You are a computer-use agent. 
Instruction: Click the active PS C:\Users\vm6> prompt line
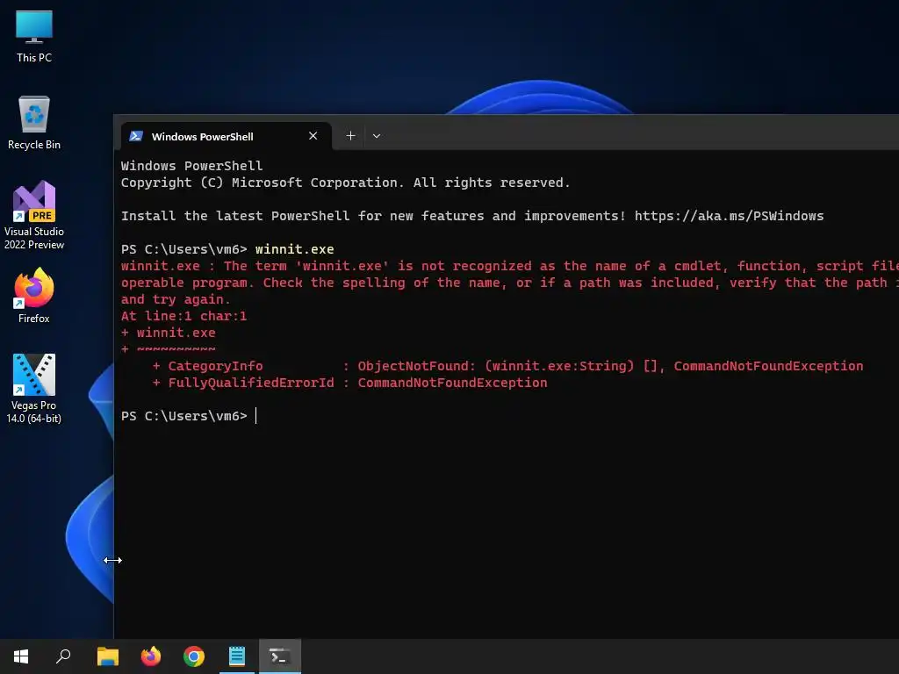190,416
